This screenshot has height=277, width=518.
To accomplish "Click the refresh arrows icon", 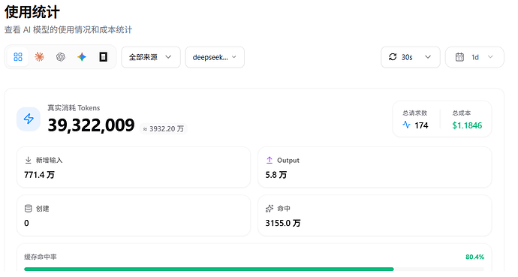I will pyautogui.click(x=393, y=57).
